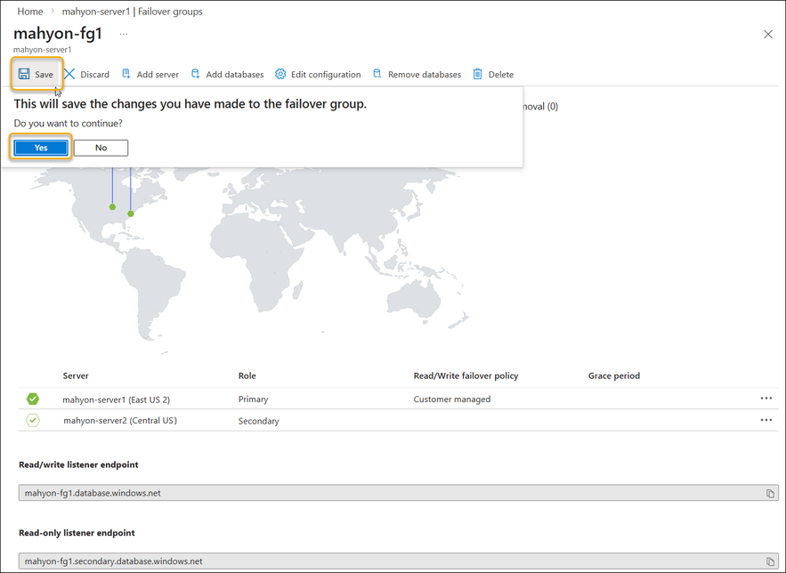The image size is (786, 573).
Task: Go to Home in the breadcrumb
Action: click(x=30, y=12)
